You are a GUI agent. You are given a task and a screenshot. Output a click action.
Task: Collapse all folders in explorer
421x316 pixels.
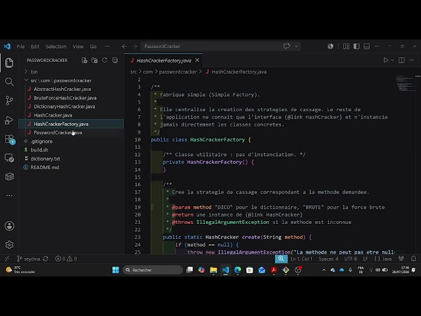[115, 60]
